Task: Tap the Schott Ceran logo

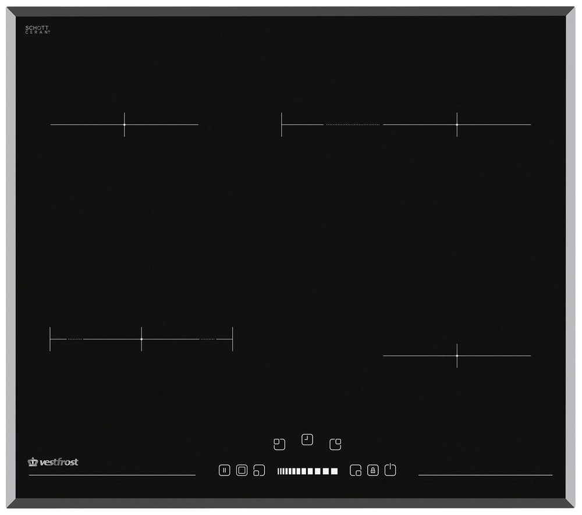Action: tap(37, 30)
